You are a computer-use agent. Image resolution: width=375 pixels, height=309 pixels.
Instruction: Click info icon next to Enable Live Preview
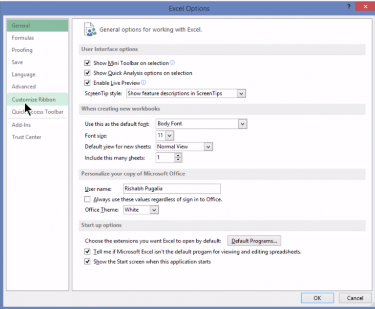coord(143,83)
